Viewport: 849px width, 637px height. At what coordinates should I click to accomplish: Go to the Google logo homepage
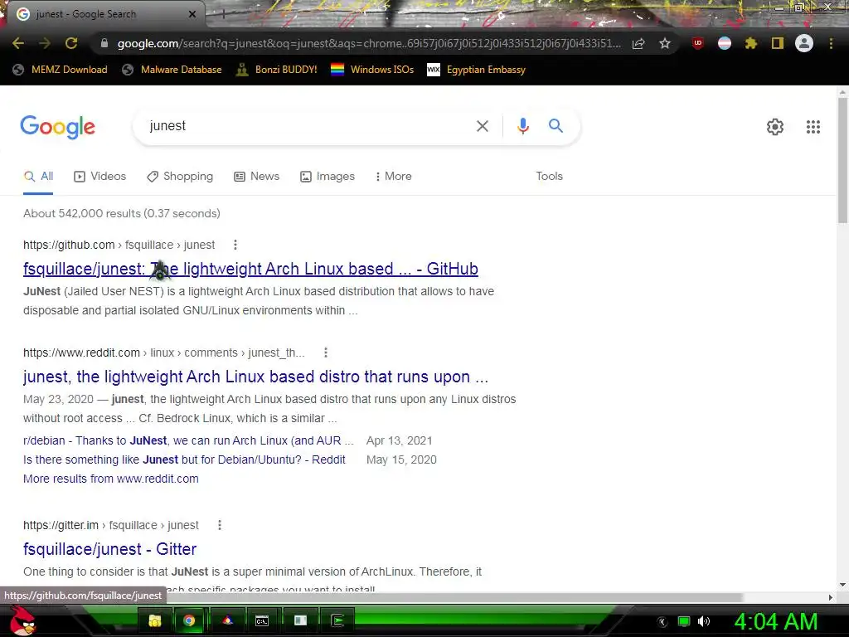58,127
